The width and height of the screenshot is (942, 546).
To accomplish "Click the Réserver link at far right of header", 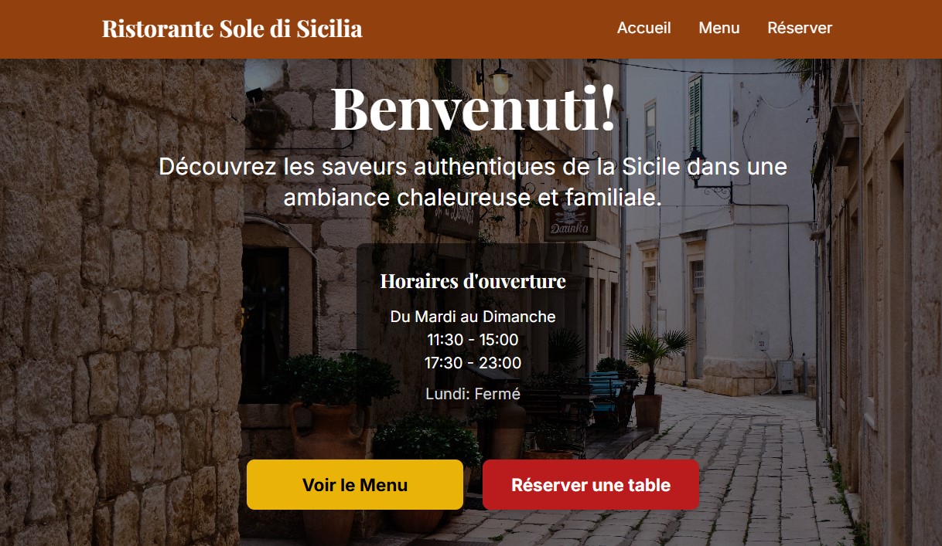I will pyautogui.click(x=799, y=28).
